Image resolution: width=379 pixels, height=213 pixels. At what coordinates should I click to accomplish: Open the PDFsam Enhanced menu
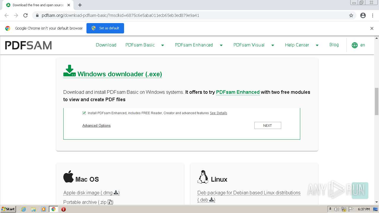click(194, 45)
